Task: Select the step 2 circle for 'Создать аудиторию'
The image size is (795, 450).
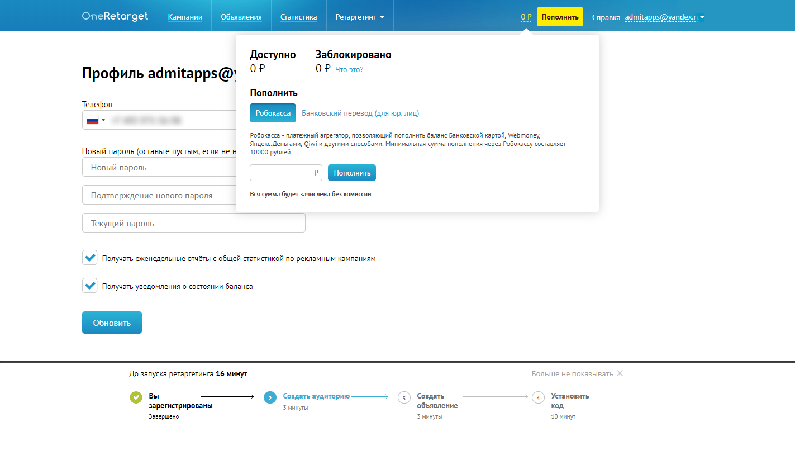Action: (x=270, y=397)
